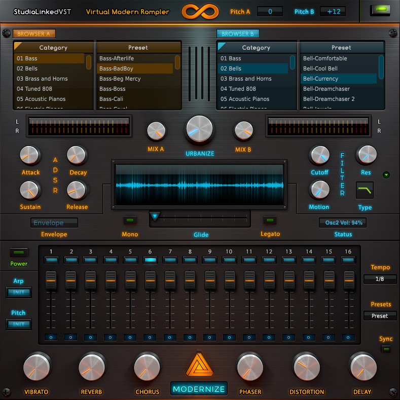Open the Pitch B value box
The height and width of the screenshot is (400, 400).
[333, 12]
